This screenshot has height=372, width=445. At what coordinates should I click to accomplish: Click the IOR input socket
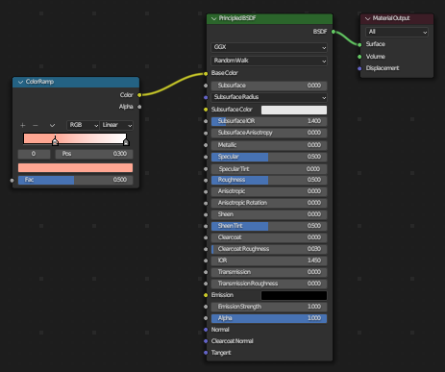[x=206, y=260]
